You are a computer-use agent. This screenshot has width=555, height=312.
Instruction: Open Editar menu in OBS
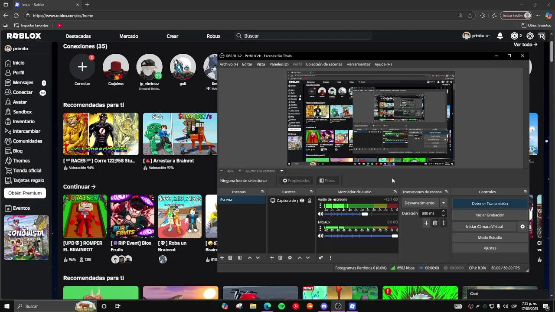(247, 64)
